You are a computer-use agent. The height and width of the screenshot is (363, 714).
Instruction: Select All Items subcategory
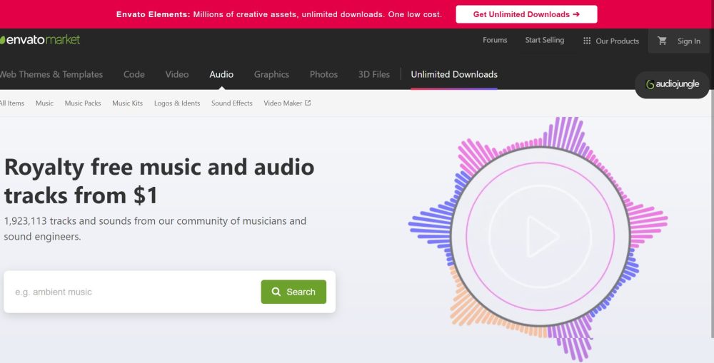click(12, 103)
